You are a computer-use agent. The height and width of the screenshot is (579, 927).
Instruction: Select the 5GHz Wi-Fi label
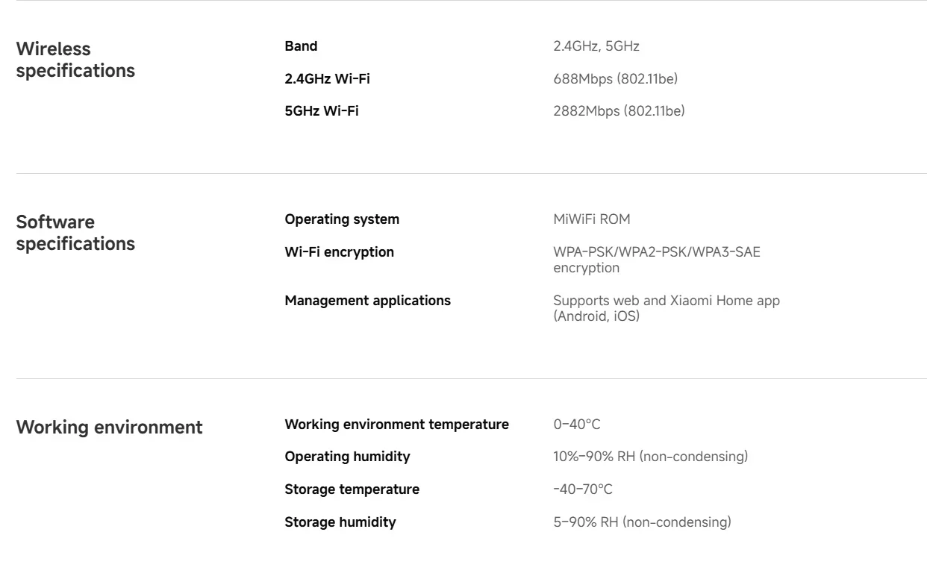point(322,111)
